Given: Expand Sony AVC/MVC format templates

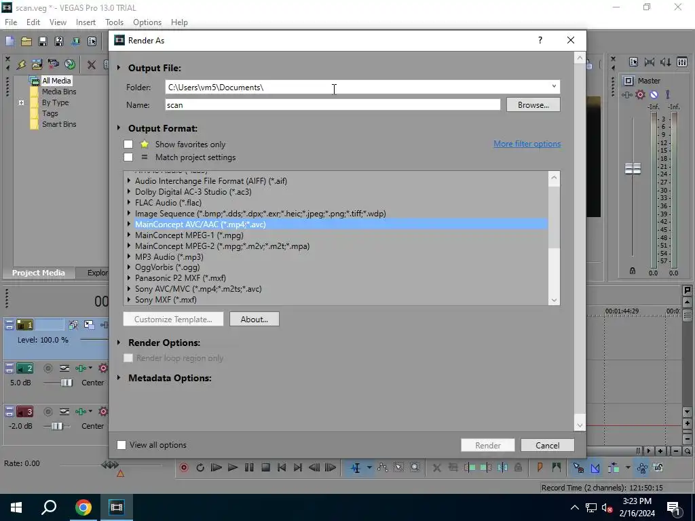Looking at the screenshot, I should pos(129,288).
